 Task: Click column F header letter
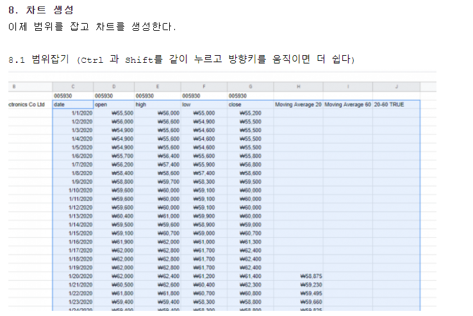point(203,86)
